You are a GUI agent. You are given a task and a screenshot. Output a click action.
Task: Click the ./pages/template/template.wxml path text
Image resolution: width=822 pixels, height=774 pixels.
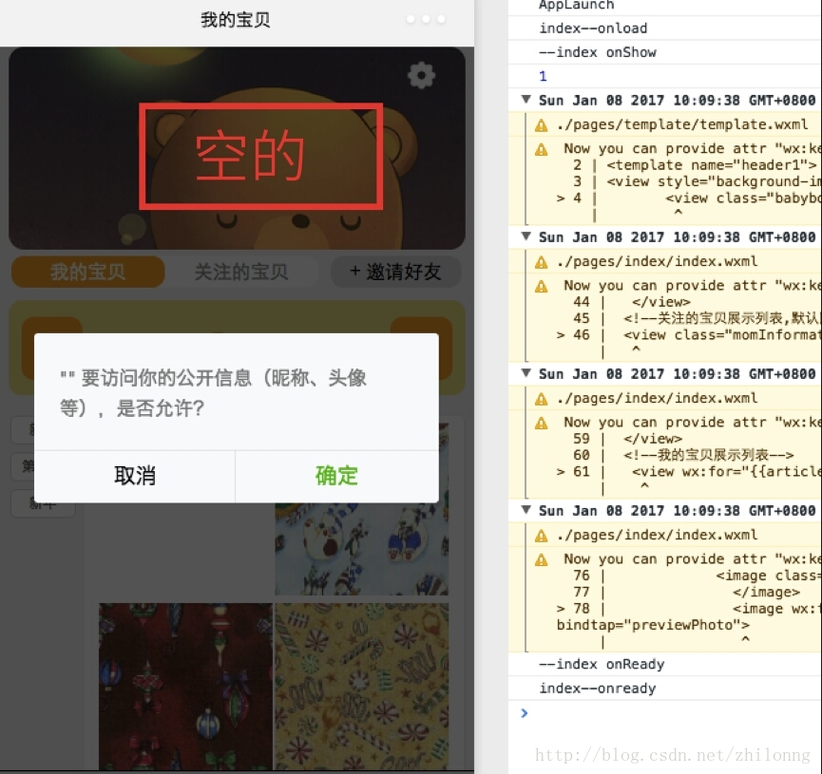tap(682, 124)
